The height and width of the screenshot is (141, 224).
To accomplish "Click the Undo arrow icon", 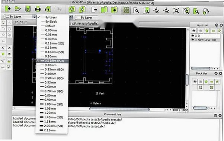I will [x=72, y=9].
